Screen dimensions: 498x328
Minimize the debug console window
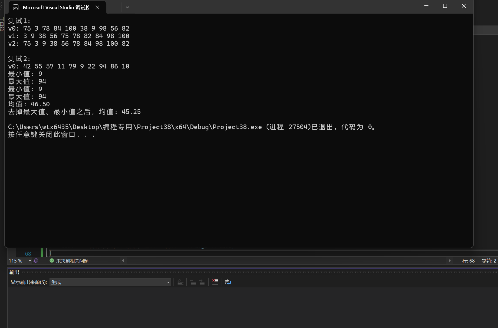point(426,6)
